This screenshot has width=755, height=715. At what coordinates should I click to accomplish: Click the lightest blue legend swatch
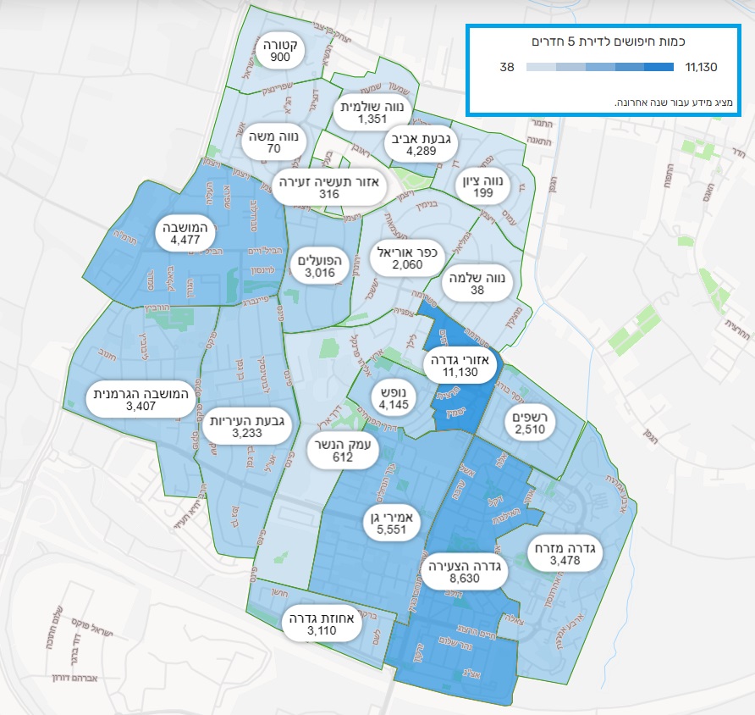542,67
